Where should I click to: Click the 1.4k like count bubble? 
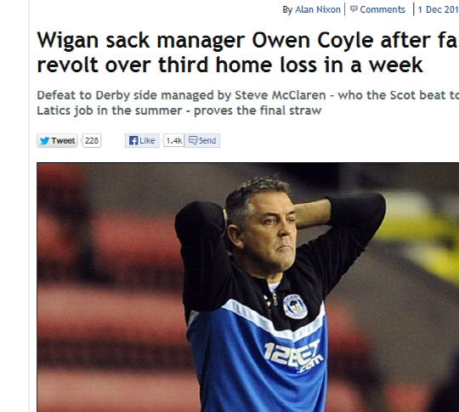(x=174, y=141)
